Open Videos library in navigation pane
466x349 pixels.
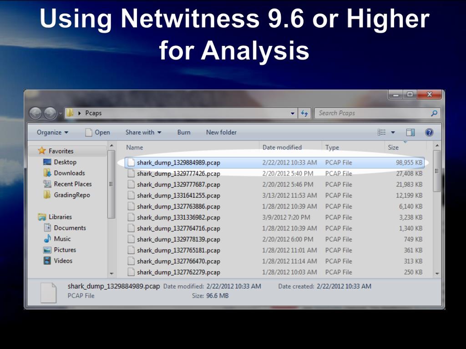point(63,261)
